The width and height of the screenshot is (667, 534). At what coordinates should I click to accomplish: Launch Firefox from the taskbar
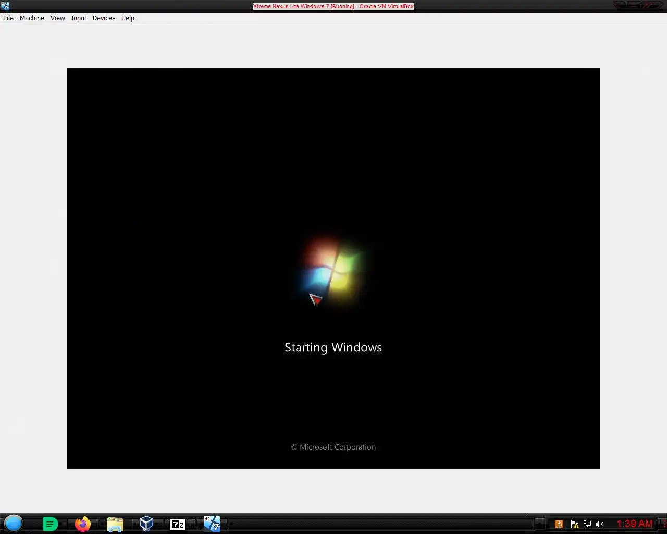(82, 524)
